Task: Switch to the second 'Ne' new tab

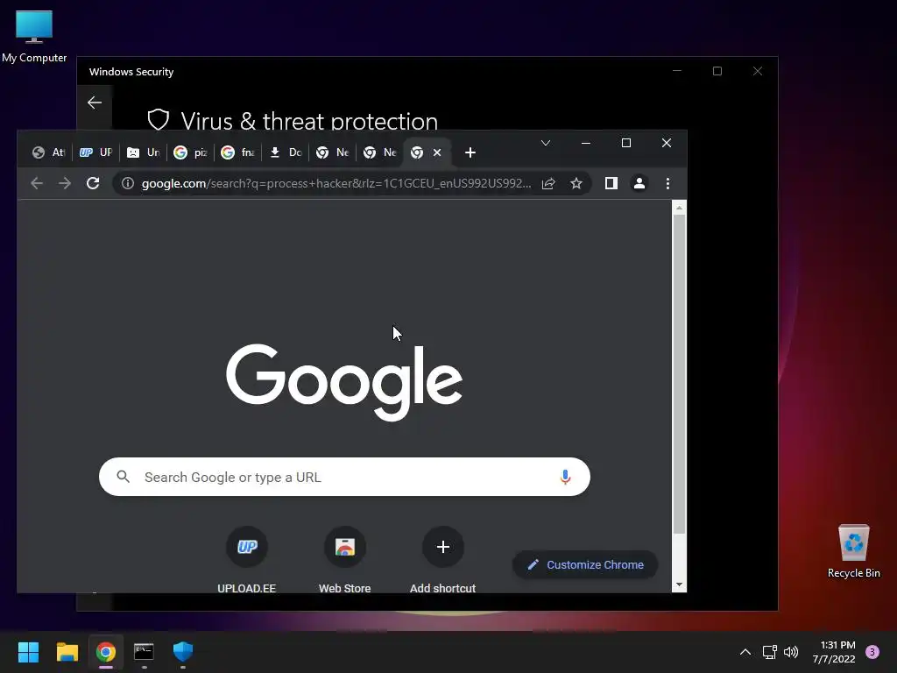Action: point(380,152)
